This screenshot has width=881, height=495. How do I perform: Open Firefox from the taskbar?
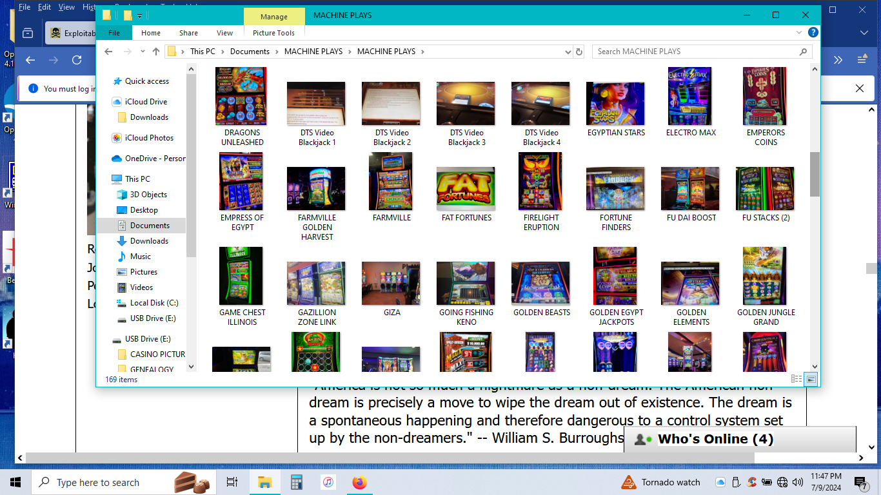(359, 482)
